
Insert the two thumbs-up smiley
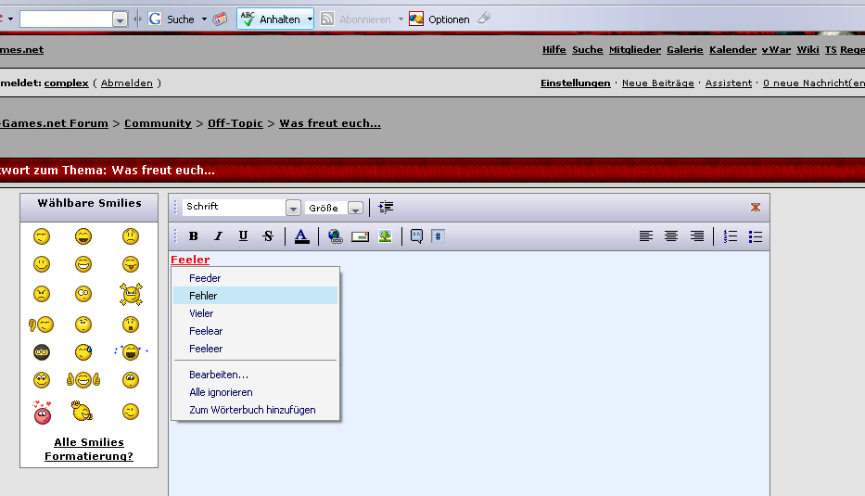(83, 380)
